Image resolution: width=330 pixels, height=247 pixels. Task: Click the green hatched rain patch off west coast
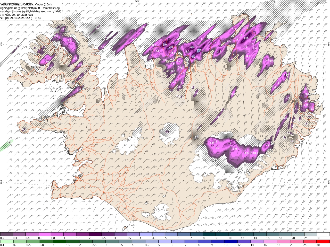(x=6, y=145)
